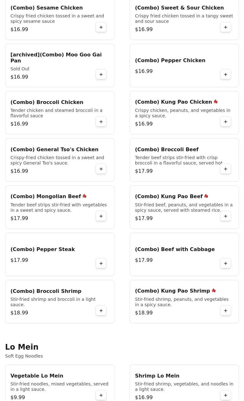Add Combo Sesame Chicken to cart
Viewport: 244px width, 401px height.
pos(101,27)
